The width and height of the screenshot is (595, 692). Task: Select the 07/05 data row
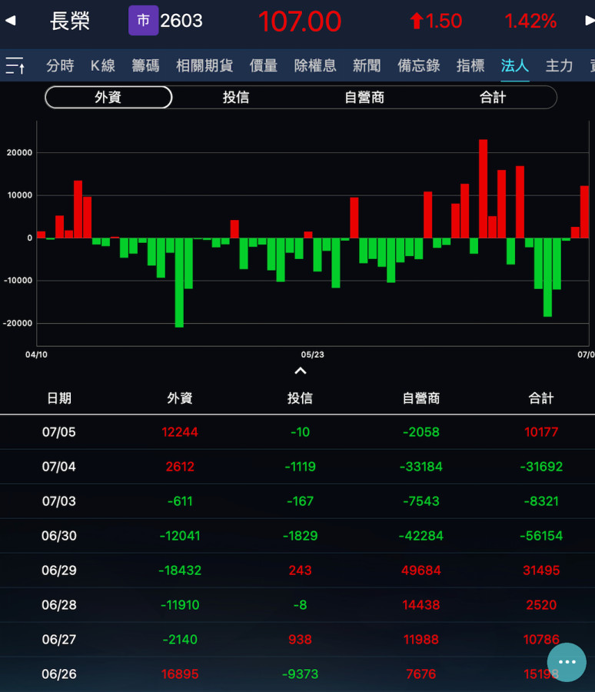[x=297, y=432]
